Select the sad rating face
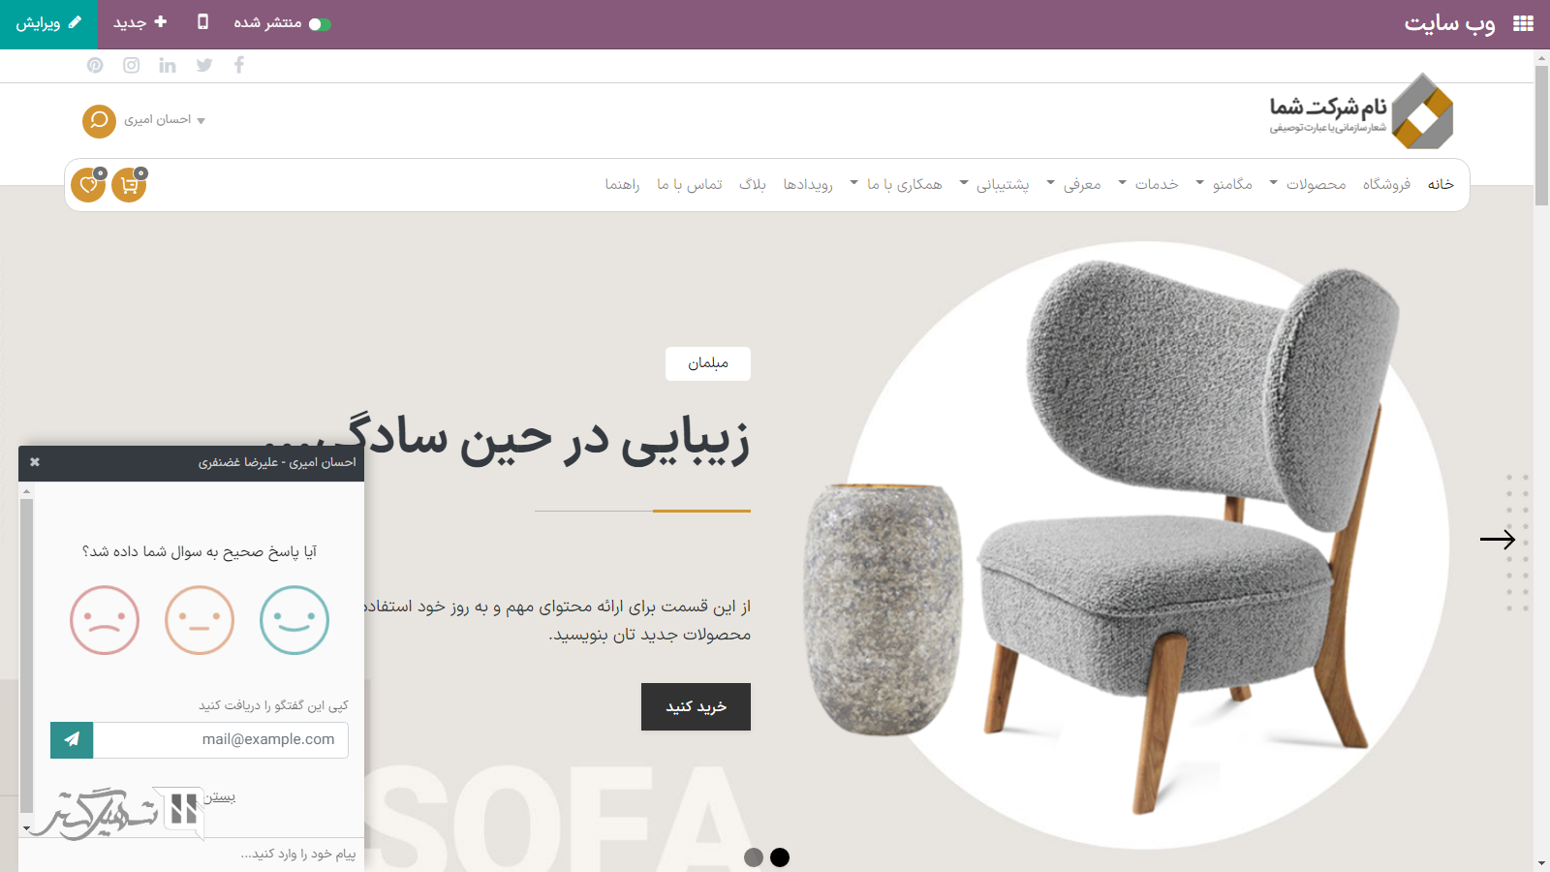Screen dimensions: 1550x872 (105, 620)
